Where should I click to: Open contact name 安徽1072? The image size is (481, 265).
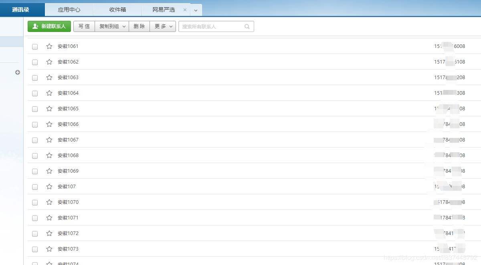click(68, 233)
